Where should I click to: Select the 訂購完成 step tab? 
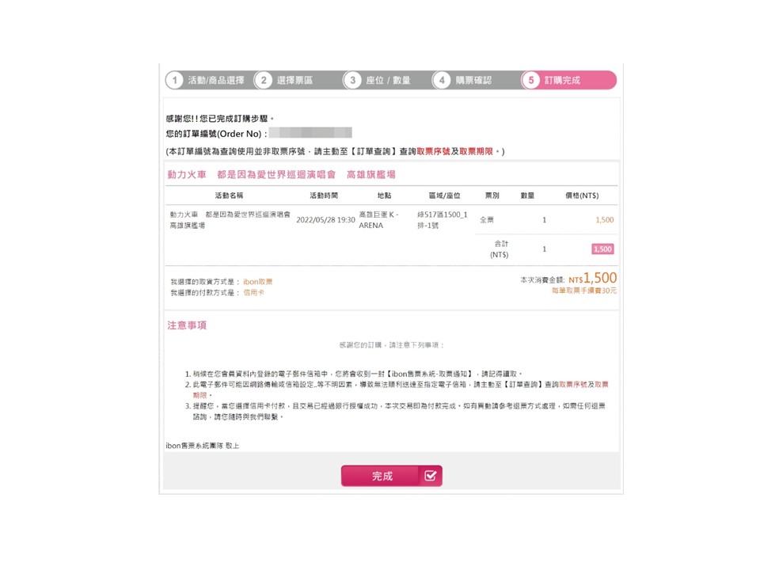[568, 81]
